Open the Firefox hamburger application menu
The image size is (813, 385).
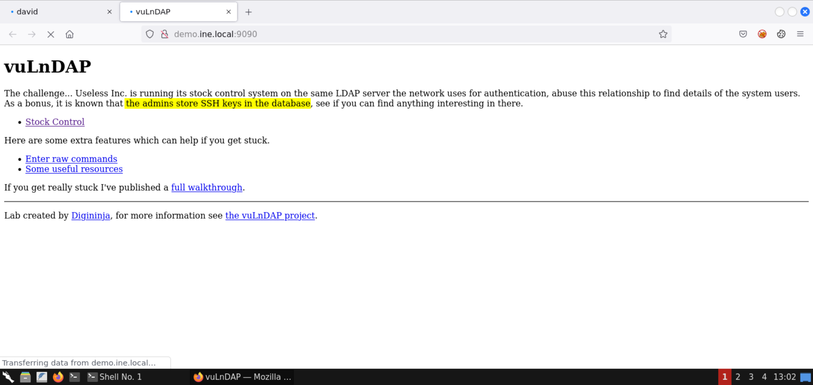pos(800,34)
